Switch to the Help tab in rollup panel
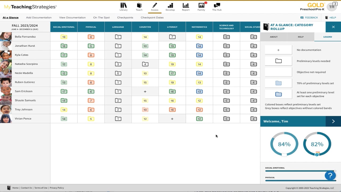341x192 pixels. pos(301,37)
